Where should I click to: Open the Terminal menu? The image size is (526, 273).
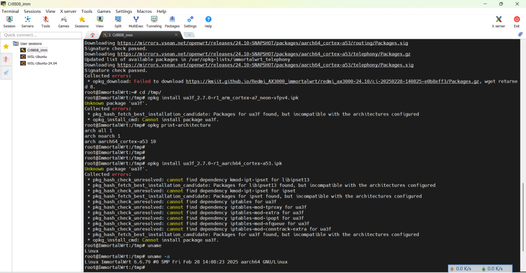10,11
